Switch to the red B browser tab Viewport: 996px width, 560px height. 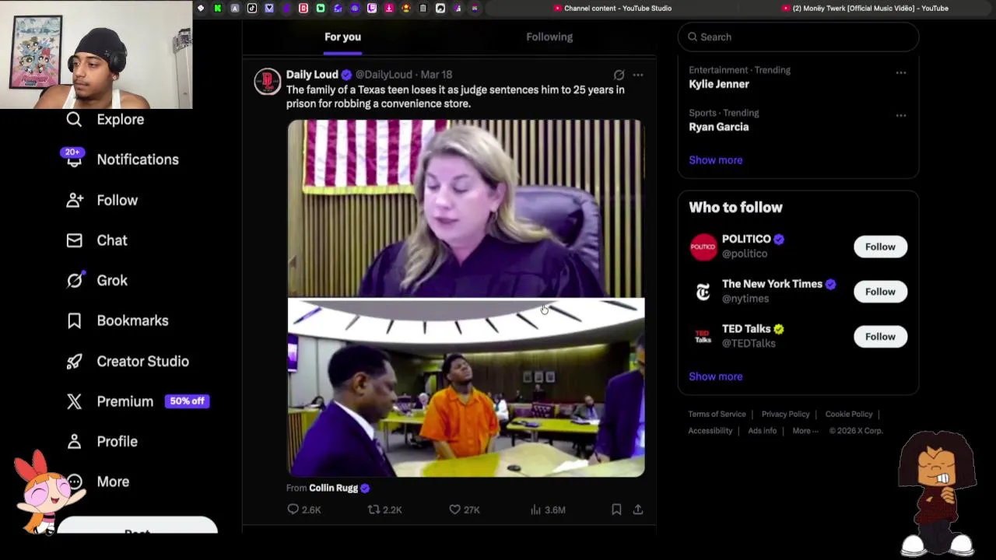click(303, 9)
